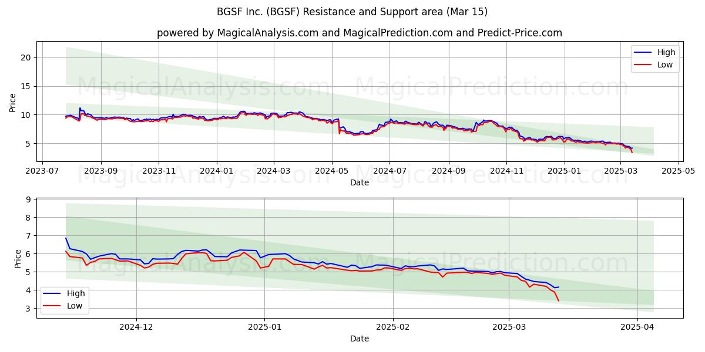Click the '20' y-axis tick on top chart
The width and height of the screenshot is (705, 352).
pos(25,57)
